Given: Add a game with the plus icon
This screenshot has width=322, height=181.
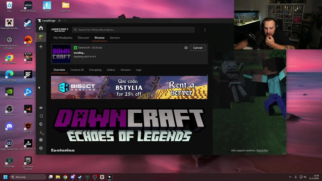Looking at the screenshot, I should pyautogui.click(x=41, y=47).
